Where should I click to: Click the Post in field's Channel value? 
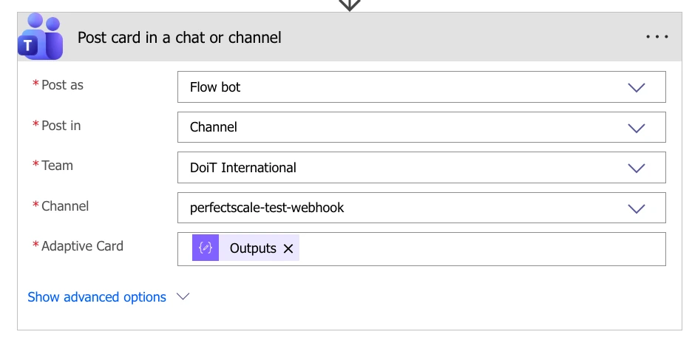(214, 127)
